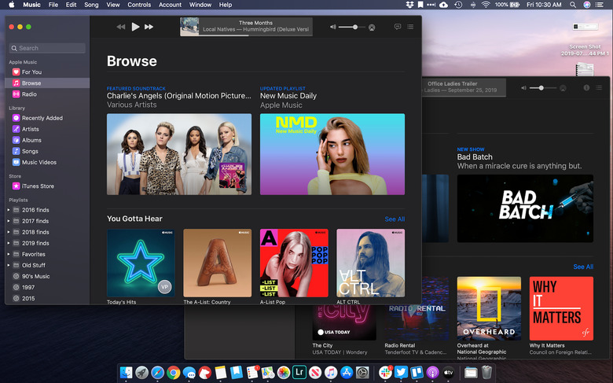Open the Song menu
This screenshot has height=383, width=613.
(x=91, y=5)
